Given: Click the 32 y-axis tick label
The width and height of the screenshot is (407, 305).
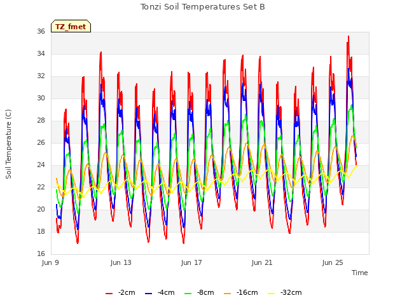Looking at the screenshot, I should click(41, 76).
